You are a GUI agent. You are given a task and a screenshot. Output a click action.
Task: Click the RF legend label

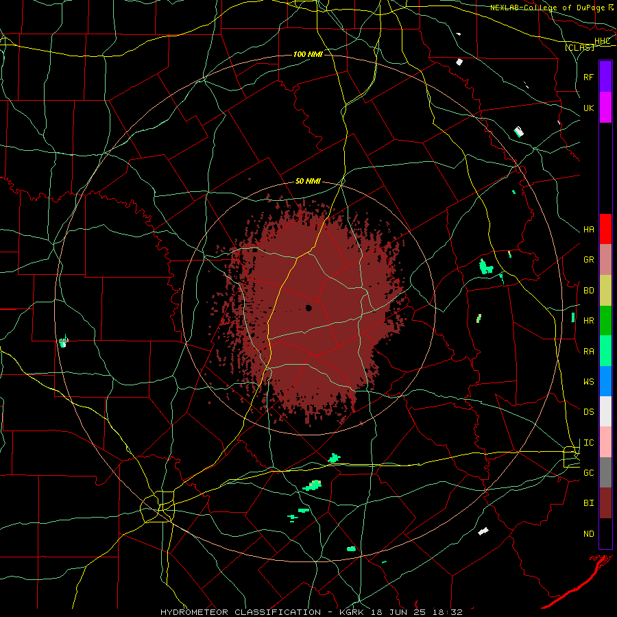(588, 77)
